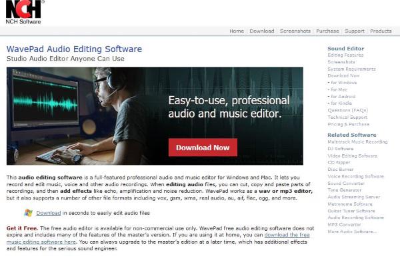400x259 pixels.
Task: Click the red Download Now button
Action: tap(203, 148)
